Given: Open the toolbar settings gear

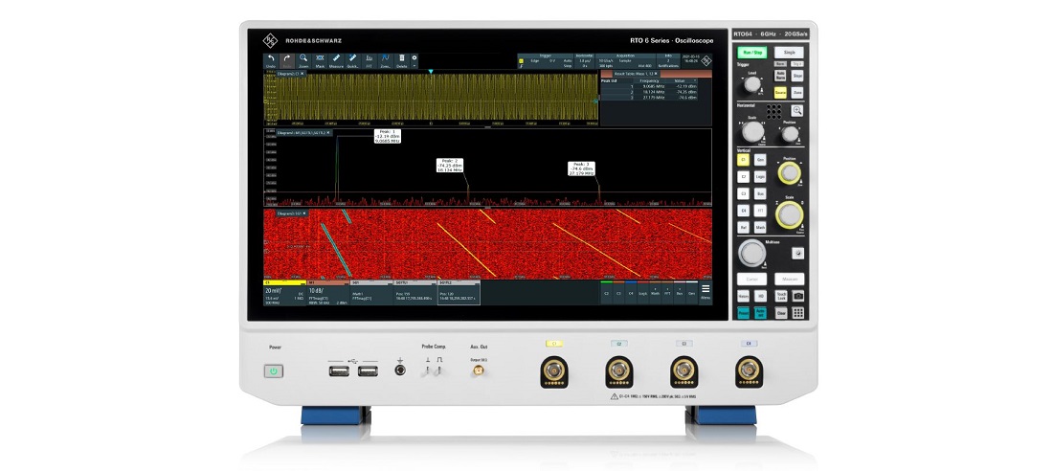Looking at the screenshot, I should coord(414,57).
